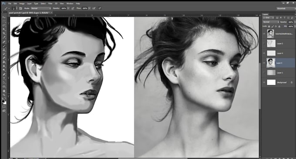Select the Zoom tool

pos(4,95)
